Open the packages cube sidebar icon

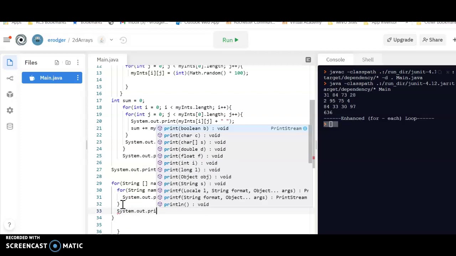point(10,94)
